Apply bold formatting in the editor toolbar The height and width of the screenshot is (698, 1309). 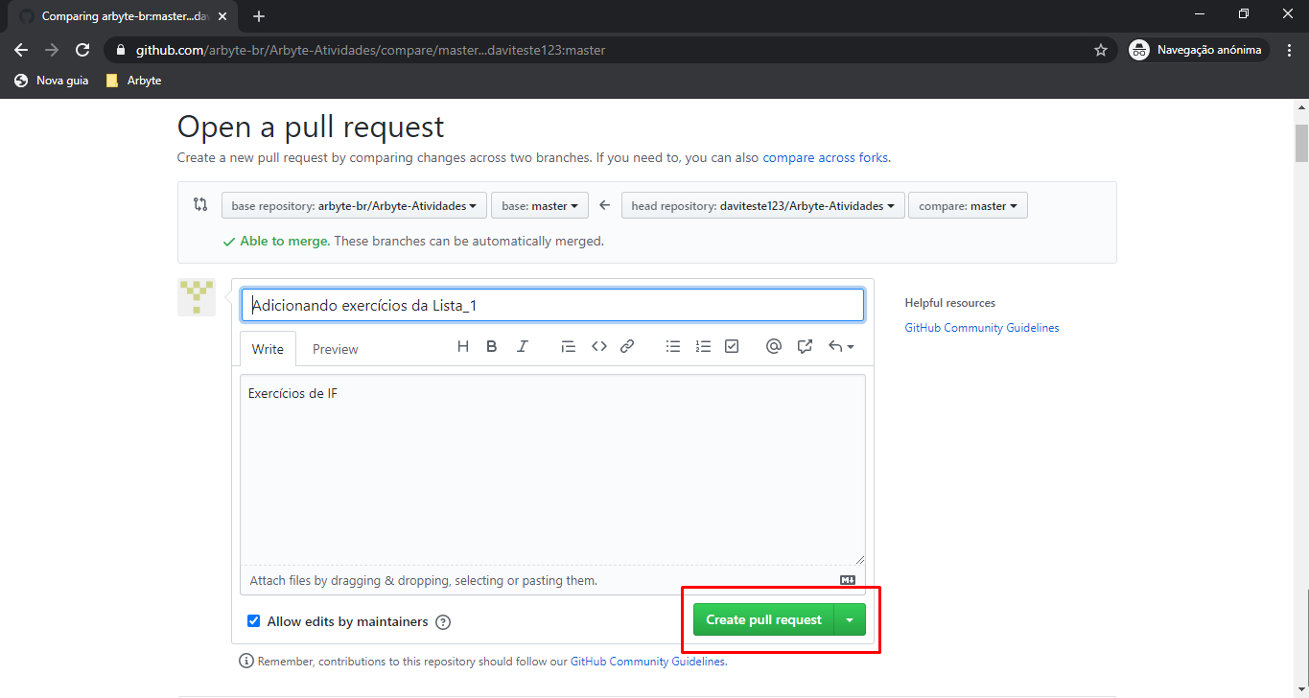pos(492,347)
